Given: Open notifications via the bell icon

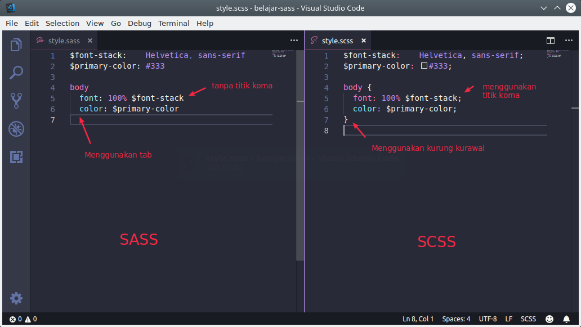Looking at the screenshot, I should 566,319.
